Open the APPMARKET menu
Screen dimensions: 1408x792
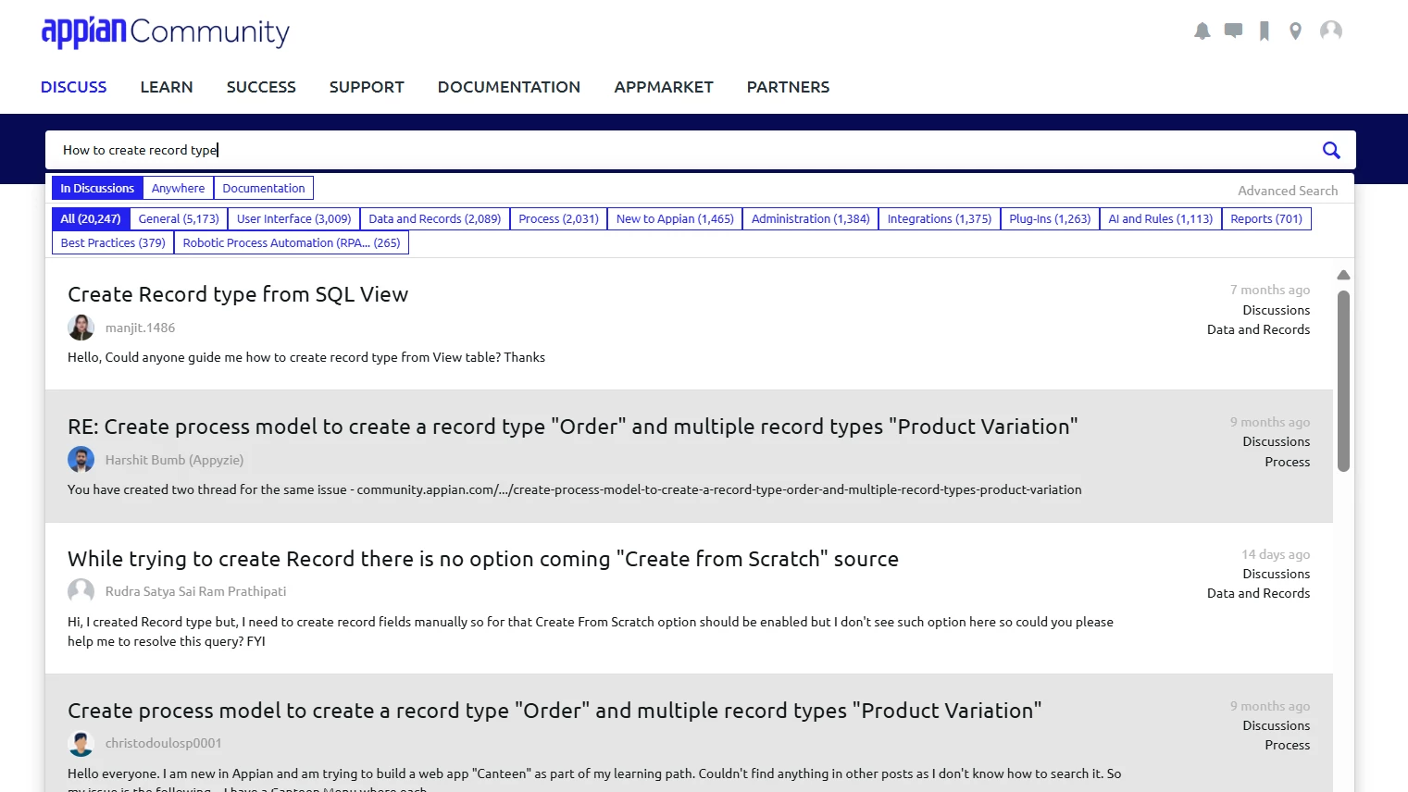coord(664,87)
